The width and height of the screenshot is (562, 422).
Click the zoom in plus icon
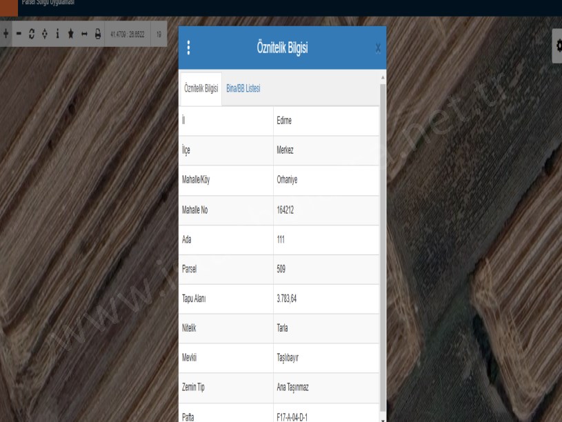pos(6,34)
